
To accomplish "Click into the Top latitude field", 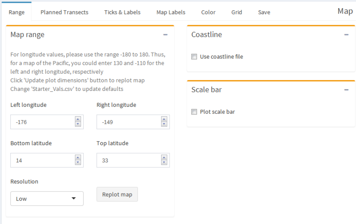I will (129, 160).
